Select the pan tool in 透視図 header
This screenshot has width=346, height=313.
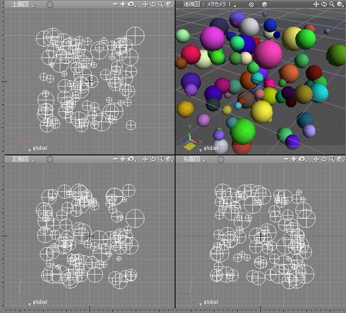316,4
